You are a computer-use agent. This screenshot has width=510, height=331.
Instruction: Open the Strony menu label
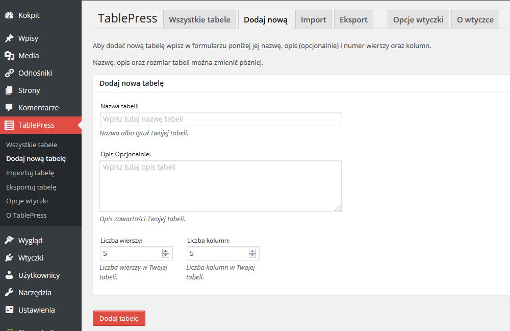point(29,90)
